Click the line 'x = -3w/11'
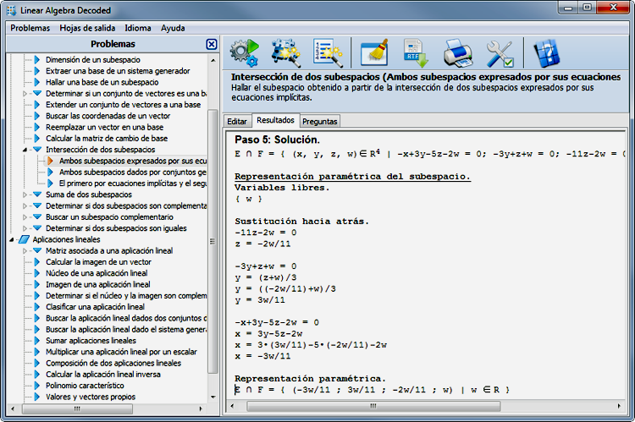This screenshot has height=422, width=635. point(262,356)
